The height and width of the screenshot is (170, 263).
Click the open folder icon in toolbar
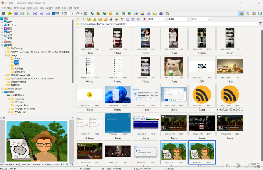click(x=10, y=14)
